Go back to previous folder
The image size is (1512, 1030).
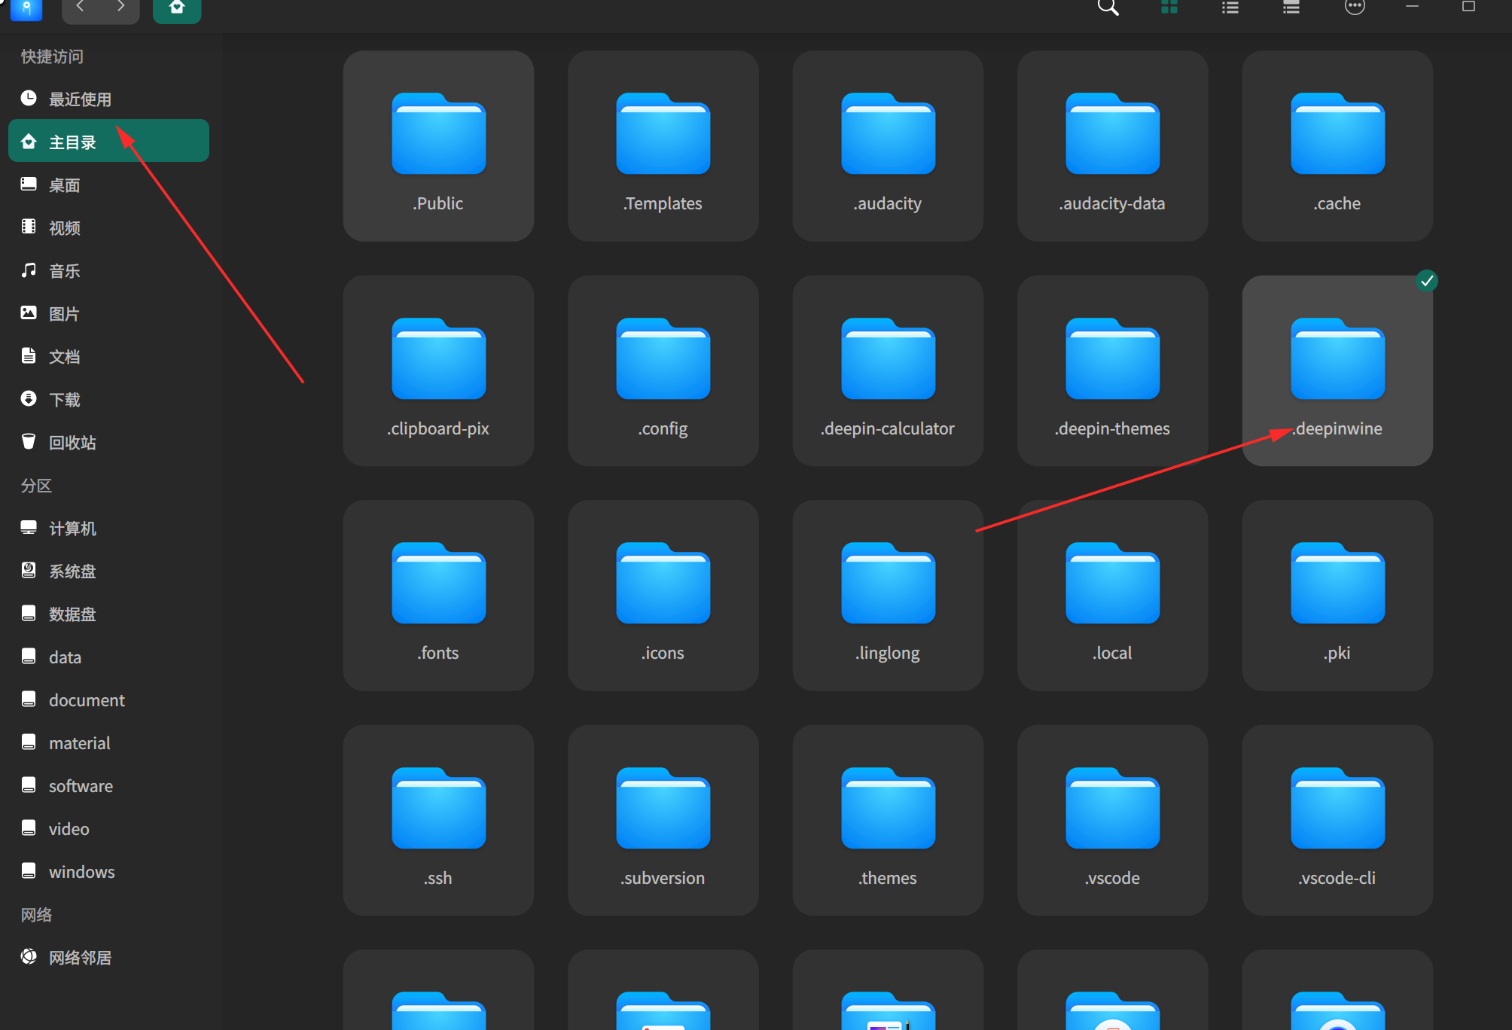(x=81, y=8)
